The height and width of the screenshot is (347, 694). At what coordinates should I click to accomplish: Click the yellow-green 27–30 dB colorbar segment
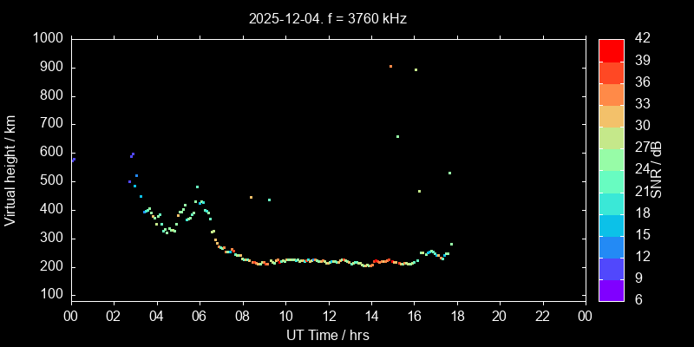[x=612, y=137]
